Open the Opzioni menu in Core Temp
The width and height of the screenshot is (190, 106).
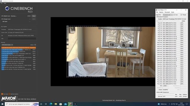point(161,12)
